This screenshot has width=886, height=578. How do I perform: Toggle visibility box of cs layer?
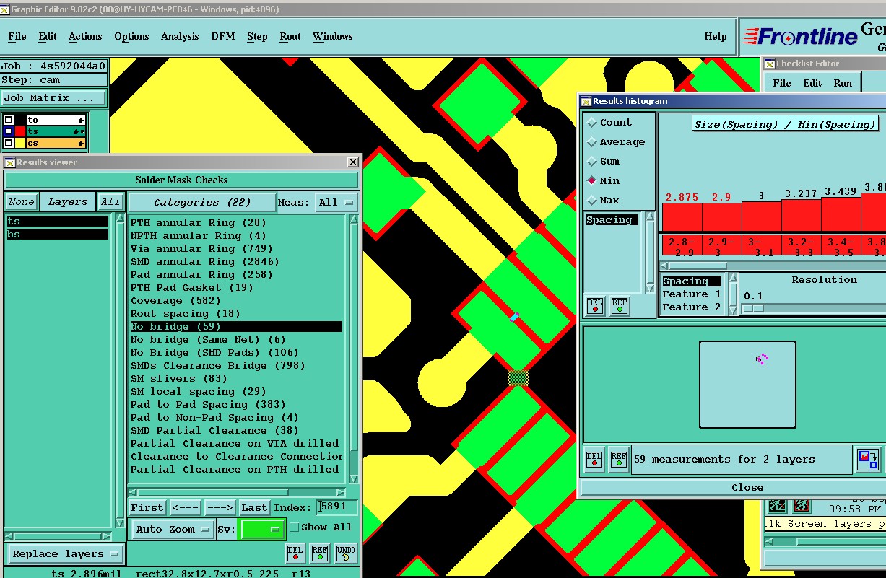9,144
